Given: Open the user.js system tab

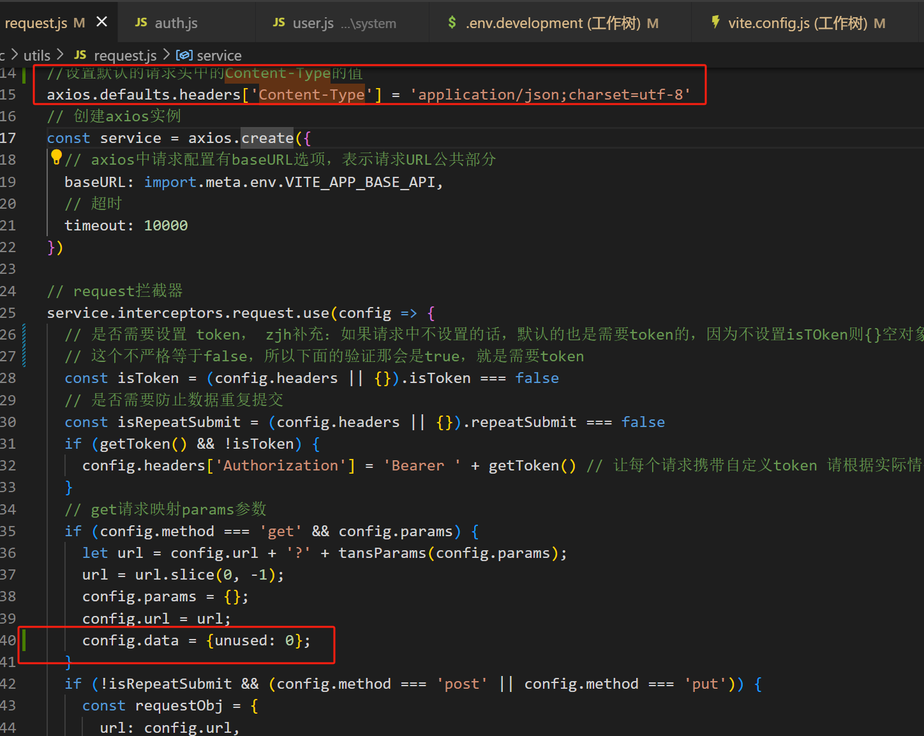Looking at the screenshot, I should 343,23.
